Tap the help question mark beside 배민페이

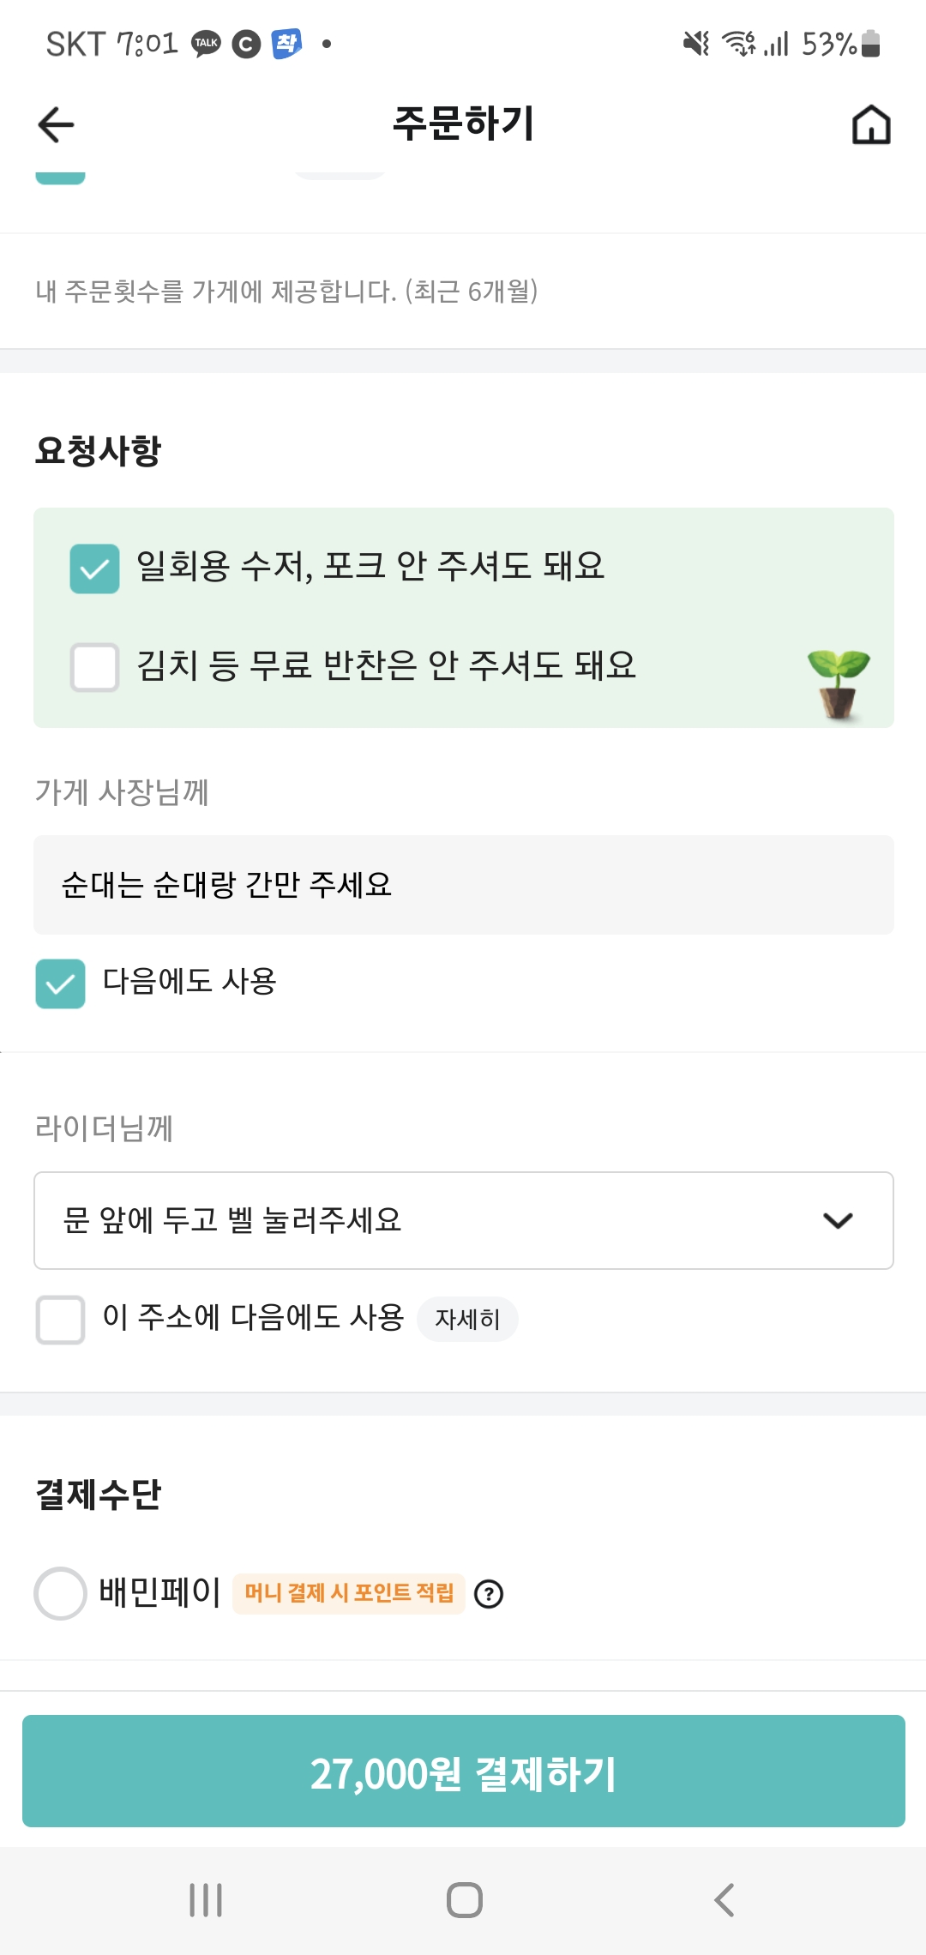point(489,1594)
